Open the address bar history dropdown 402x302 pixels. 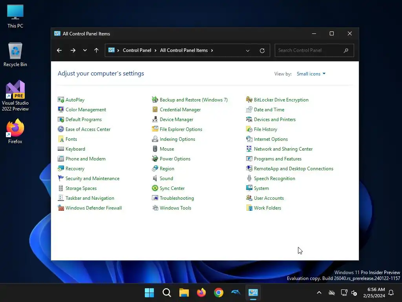(248, 51)
